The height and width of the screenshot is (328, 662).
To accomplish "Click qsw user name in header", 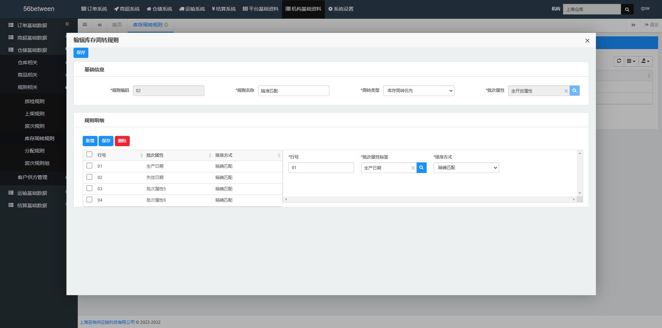I will (645, 8).
